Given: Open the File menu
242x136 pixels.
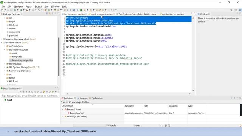Looking at the screenshot, I should point(3,6).
